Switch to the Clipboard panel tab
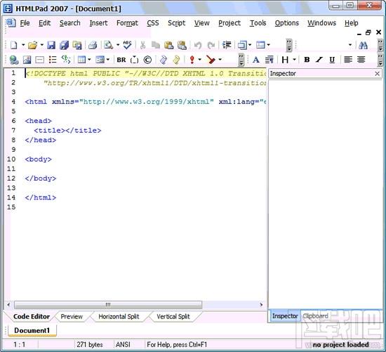 pyautogui.click(x=316, y=316)
